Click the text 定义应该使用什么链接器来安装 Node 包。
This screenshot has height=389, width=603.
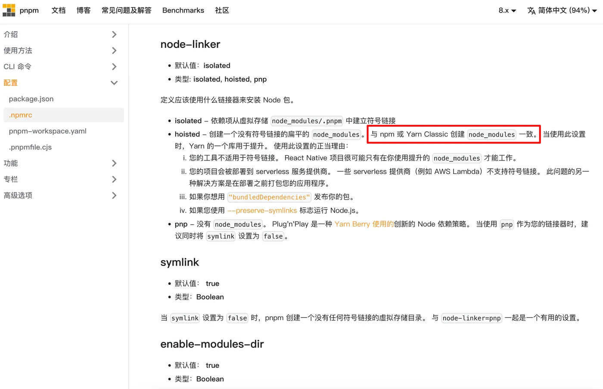pyautogui.click(x=229, y=100)
